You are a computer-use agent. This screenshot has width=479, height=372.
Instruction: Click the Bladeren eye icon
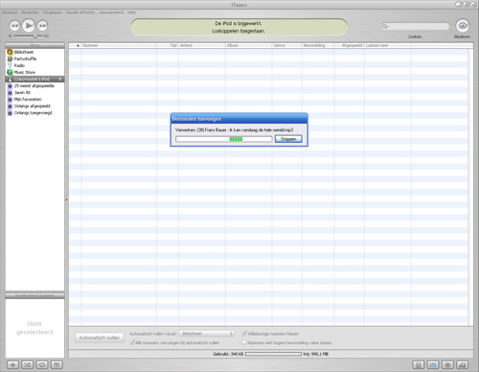click(x=463, y=26)
